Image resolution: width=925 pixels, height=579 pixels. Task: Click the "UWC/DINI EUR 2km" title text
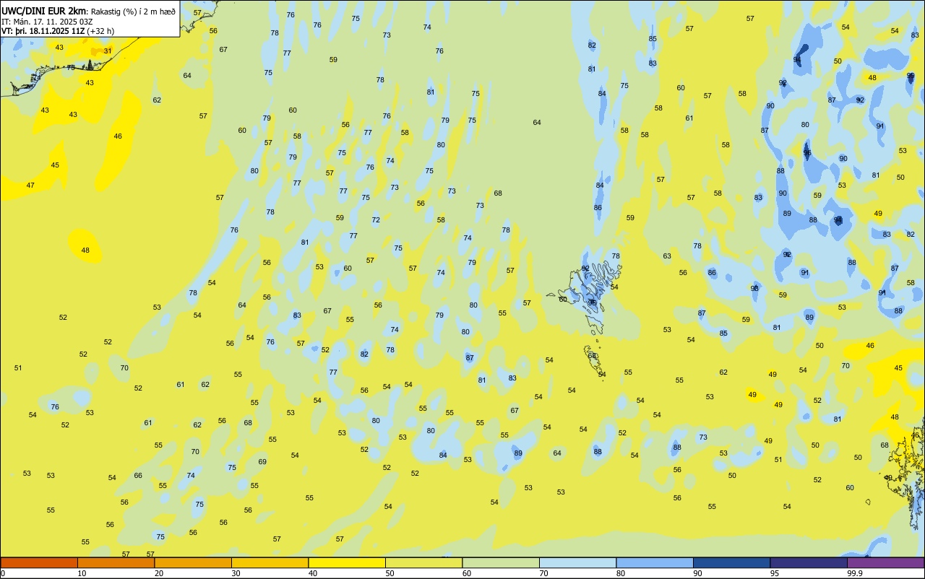coord(43,11)
